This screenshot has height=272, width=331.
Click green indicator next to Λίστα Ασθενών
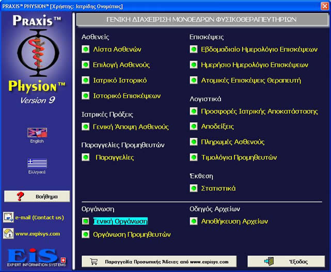[86, 50]
